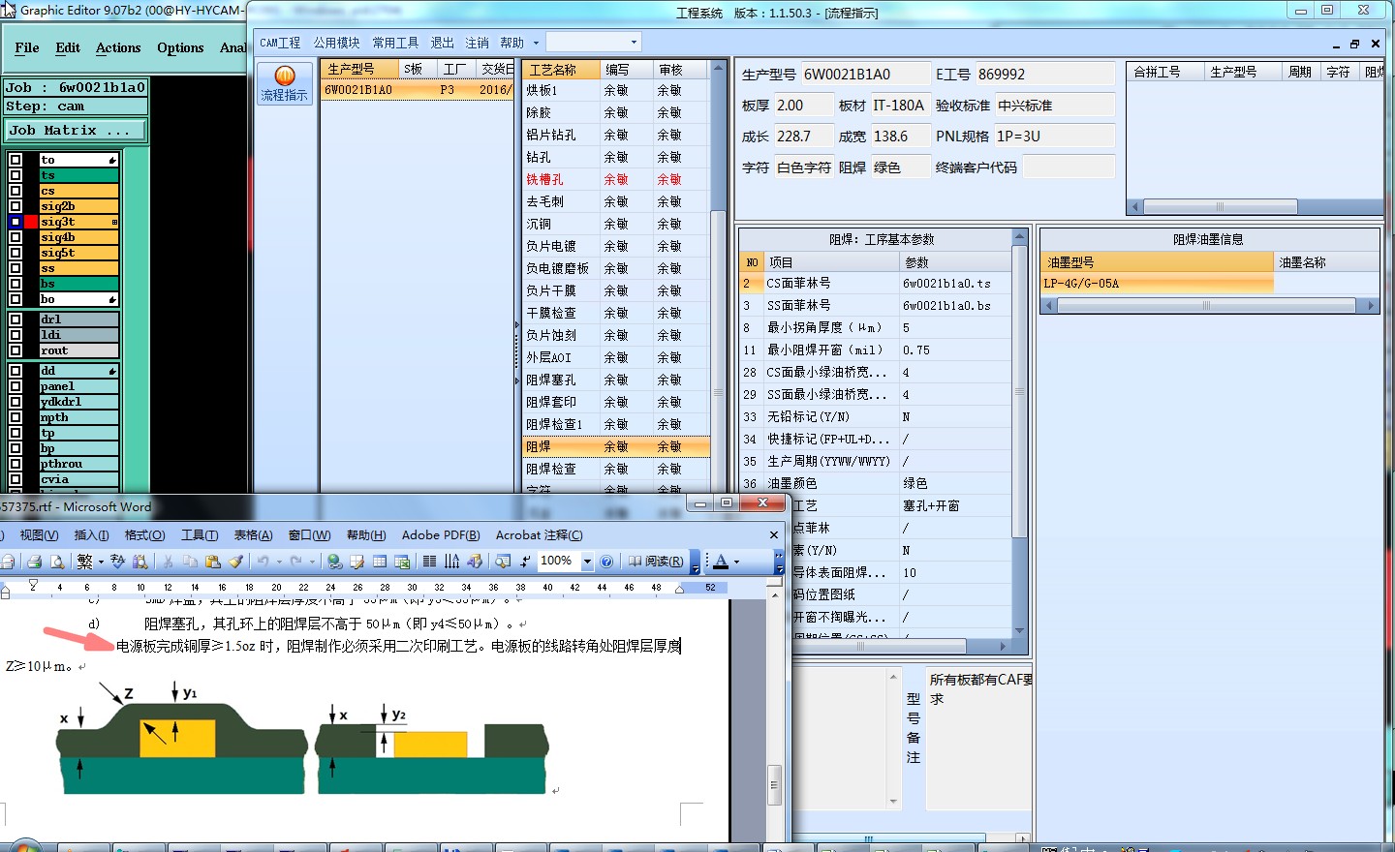
Task: Click the undo arrow in Word toolbar
Action: (263, 562)
